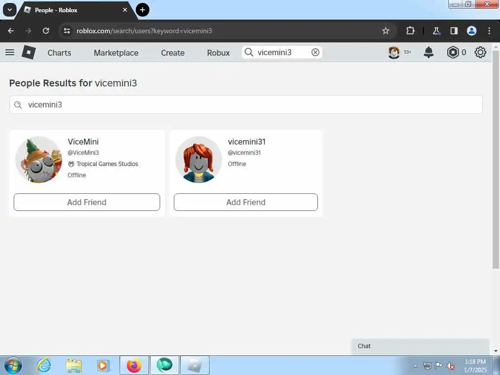Open network icon in system tray
Viewport: 500px width, 375px height.
(427, 366)
